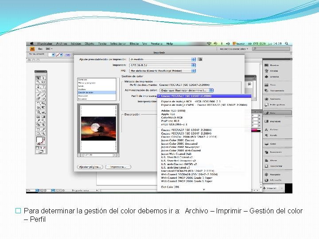Screen dimensions: 319x239
Task: Open the Archivo menu
Action: point(62,43)
